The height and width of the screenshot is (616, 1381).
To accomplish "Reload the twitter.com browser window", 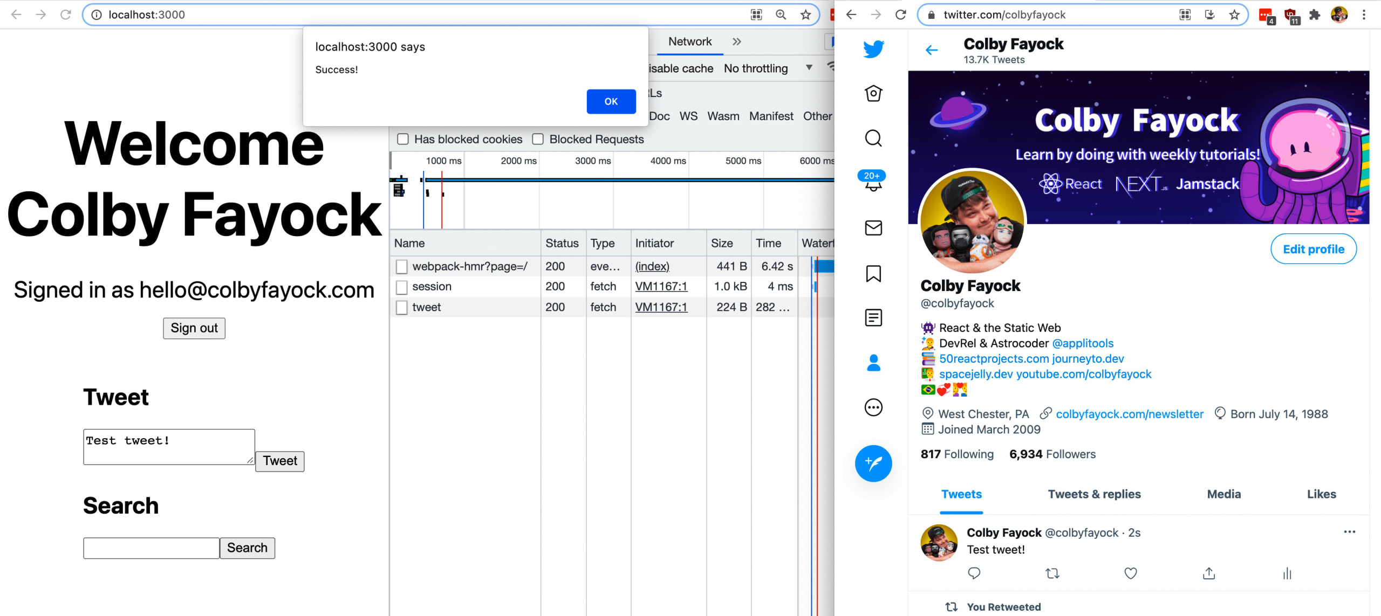I will click(x=900, y=15).
